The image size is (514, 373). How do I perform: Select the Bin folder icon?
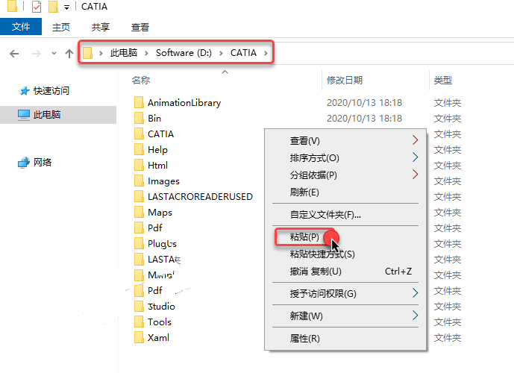click(x=139, y=118)
